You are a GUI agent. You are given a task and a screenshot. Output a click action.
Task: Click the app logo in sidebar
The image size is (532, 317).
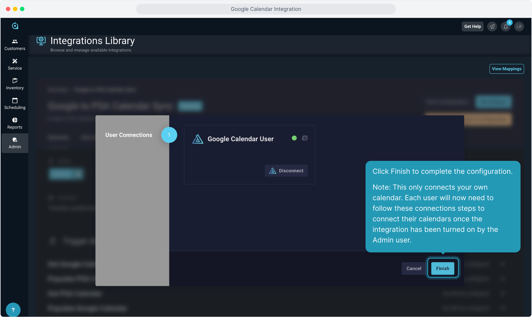click(15, 26)
